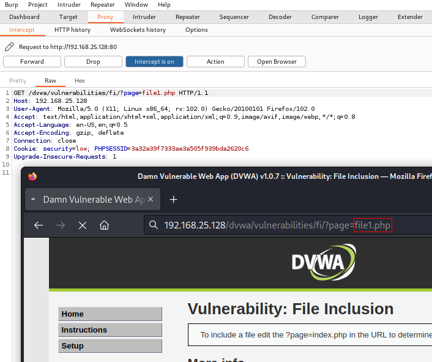Click the security=low cookie value

click(81, 149)
